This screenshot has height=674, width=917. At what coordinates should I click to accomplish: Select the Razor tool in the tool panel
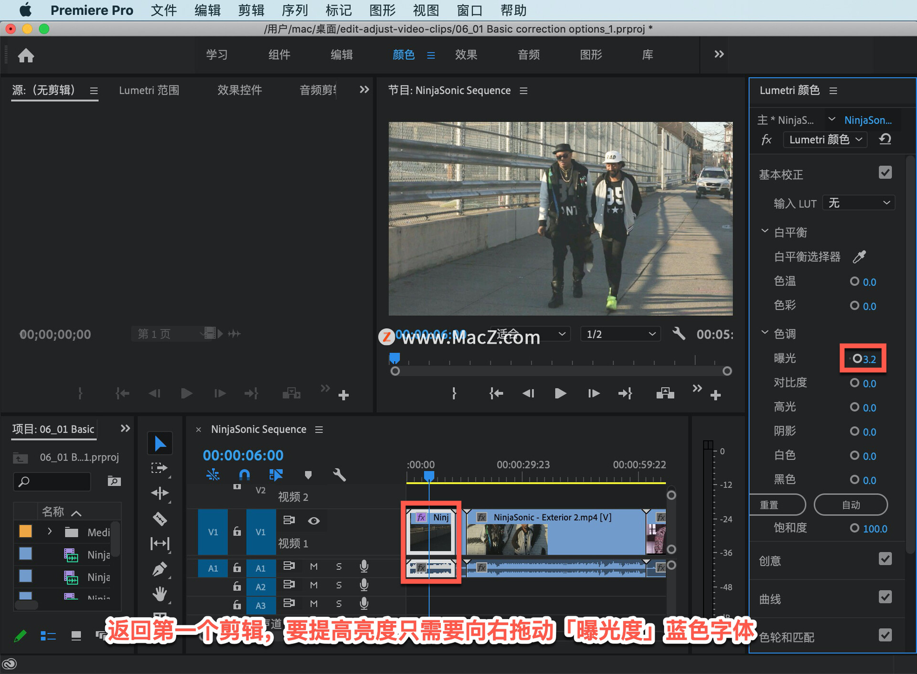tap(160, 518)
